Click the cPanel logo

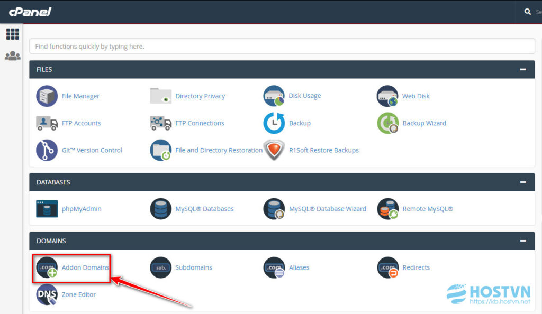(30, 12)
